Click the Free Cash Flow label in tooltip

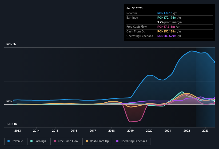(137, 27)
